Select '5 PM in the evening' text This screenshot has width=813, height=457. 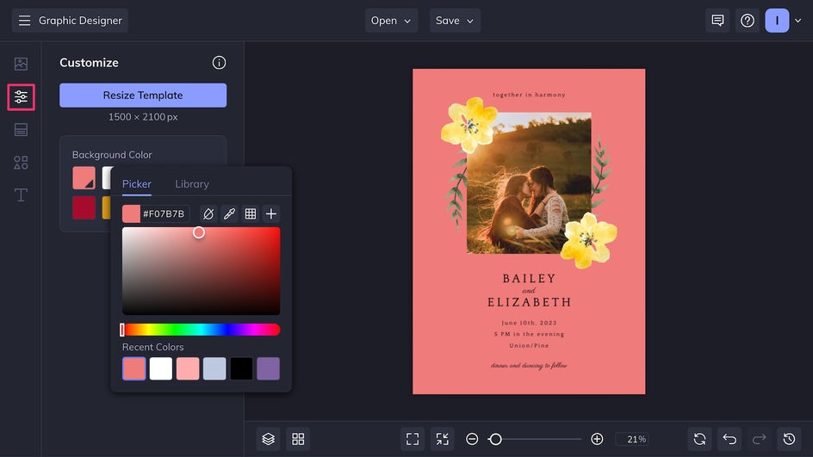coord(529,334)
